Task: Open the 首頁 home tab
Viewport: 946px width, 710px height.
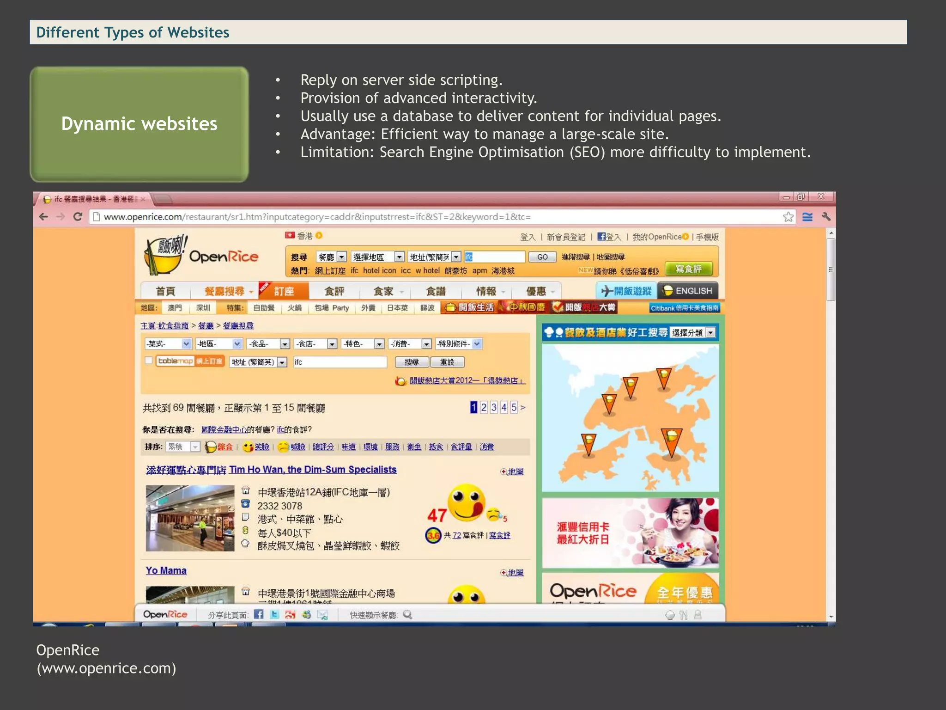Action: pos(165,291)
